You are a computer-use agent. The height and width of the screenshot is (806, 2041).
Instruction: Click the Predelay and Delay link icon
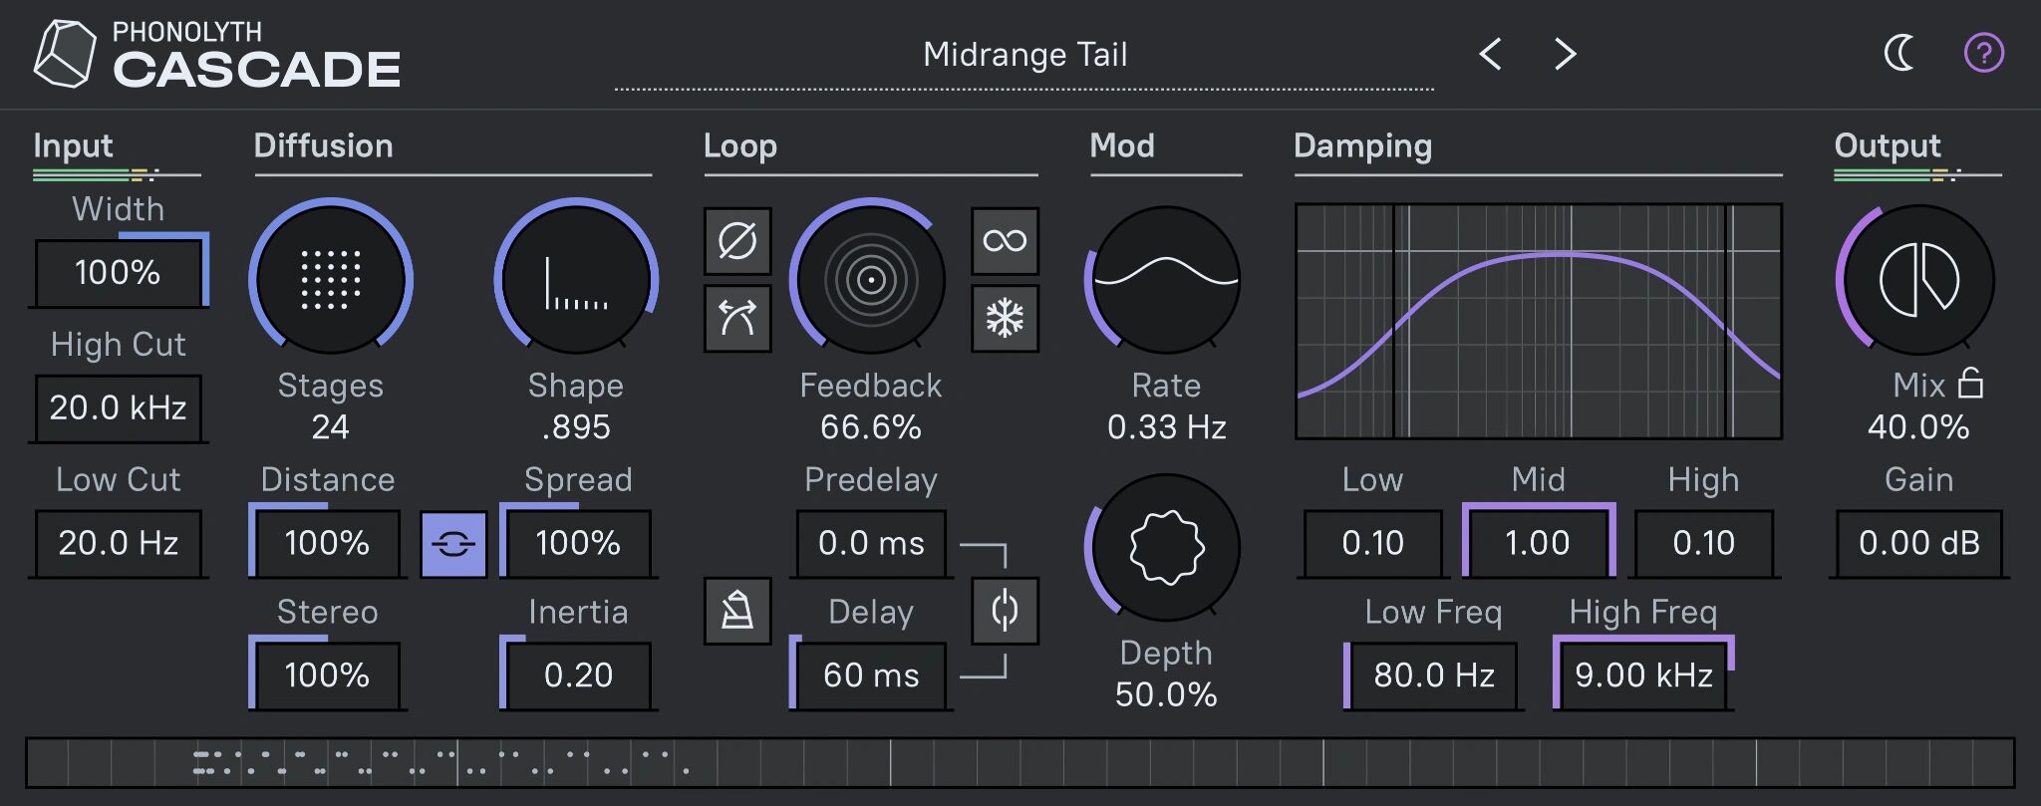(x=1005, y=611)
